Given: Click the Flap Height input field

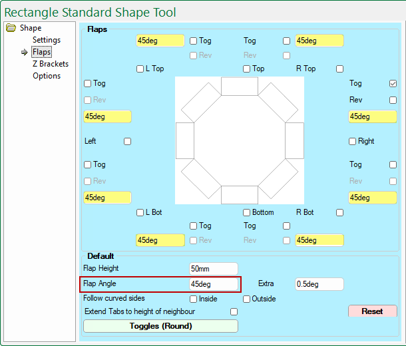Looking at the screenshot, I should pyautogui.click(x=213, y=269).
